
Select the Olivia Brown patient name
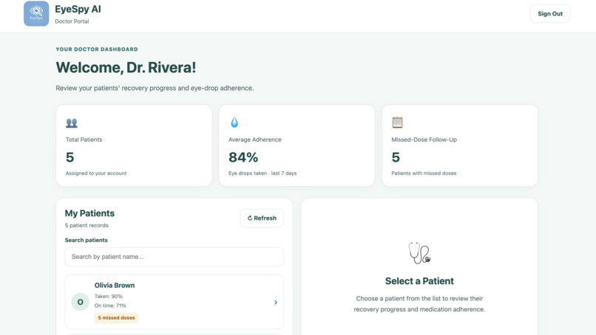[115, 286]
